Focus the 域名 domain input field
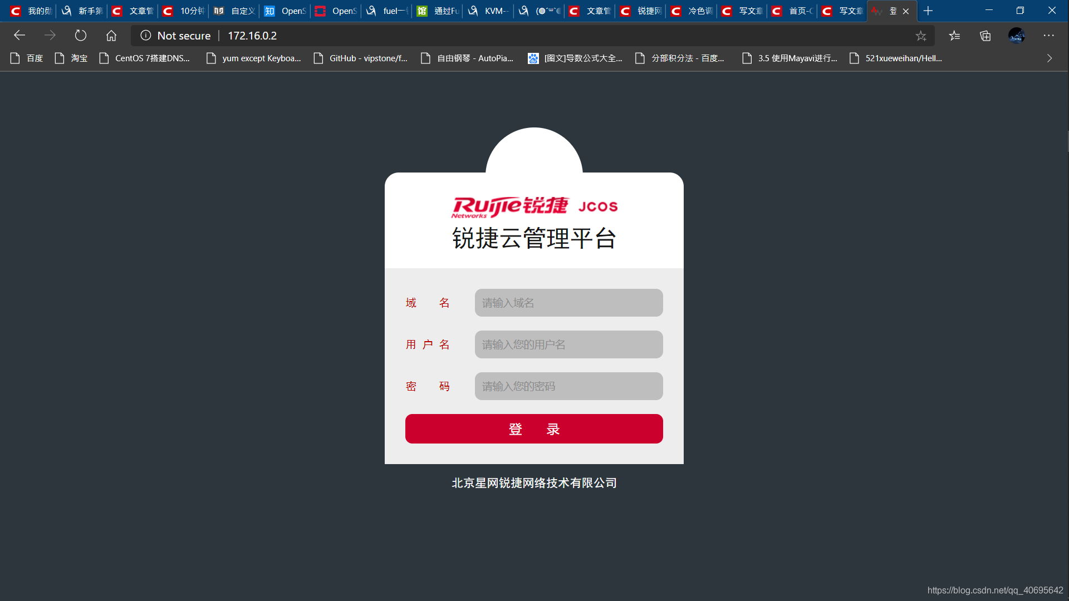Image resolution: width=1069 pixels, height=601 pixels. coord(568,303)
